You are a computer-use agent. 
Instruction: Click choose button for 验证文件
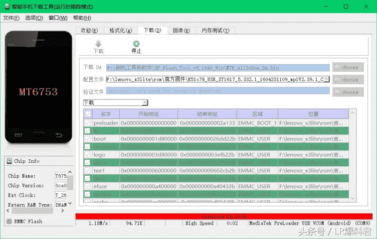[x=348, y=92]
